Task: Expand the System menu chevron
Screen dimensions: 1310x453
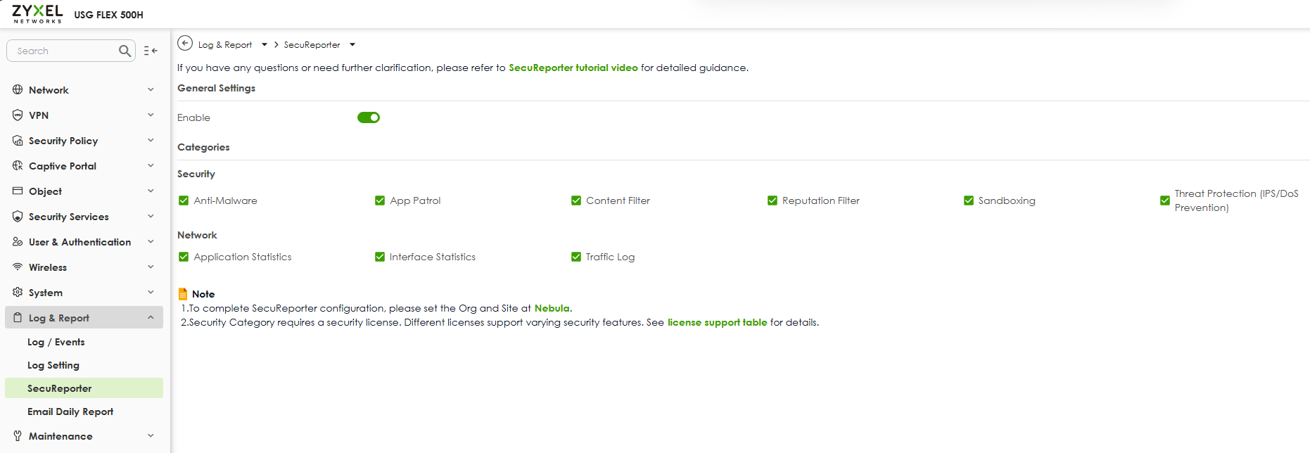Action: coord(151,293)
